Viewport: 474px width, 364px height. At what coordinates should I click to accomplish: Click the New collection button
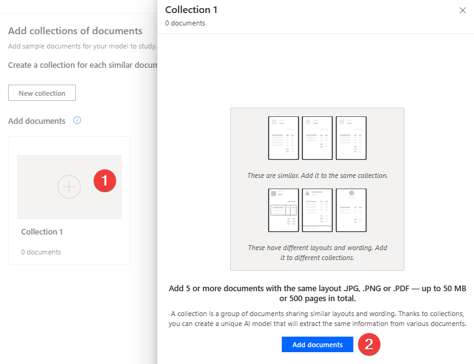pos(42,93)
